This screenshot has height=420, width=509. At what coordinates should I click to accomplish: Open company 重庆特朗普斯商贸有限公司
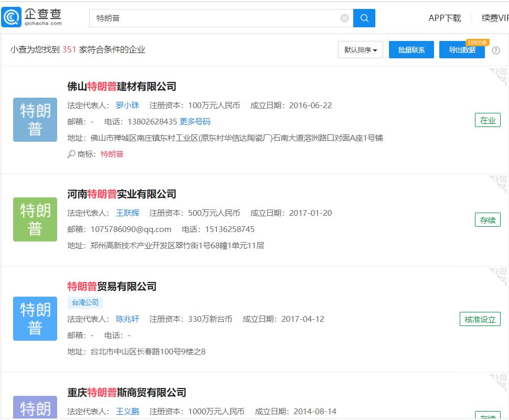click(127, 392)
